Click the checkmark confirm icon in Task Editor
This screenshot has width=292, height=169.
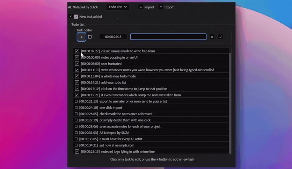[x=221, y=37]
